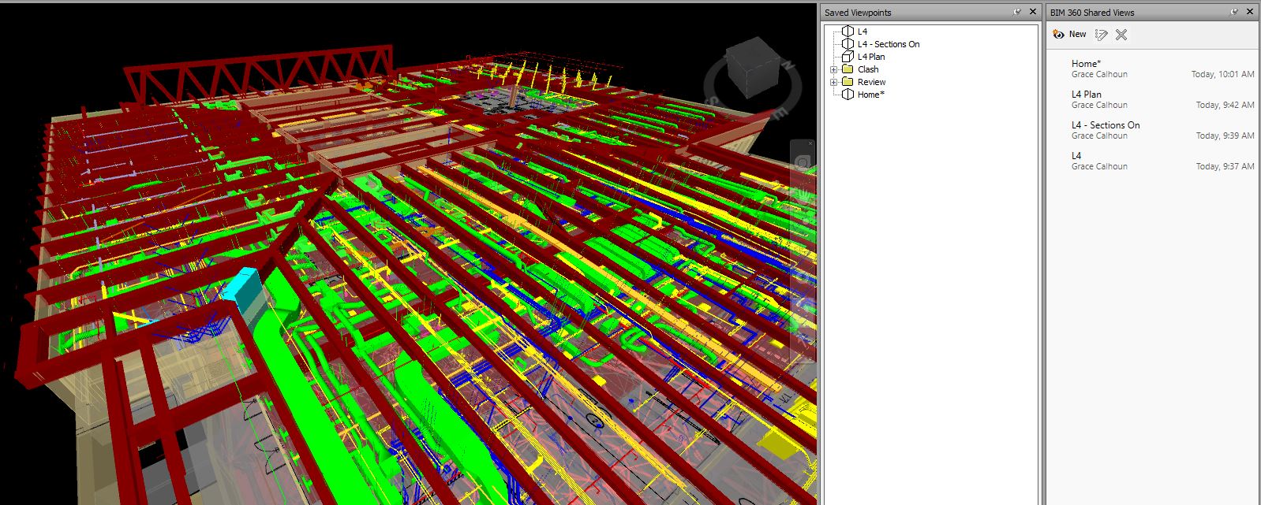Screen dimensions: 1261x505
Task: Select the Home* saved viewpoint
Action: click(871, 95)
